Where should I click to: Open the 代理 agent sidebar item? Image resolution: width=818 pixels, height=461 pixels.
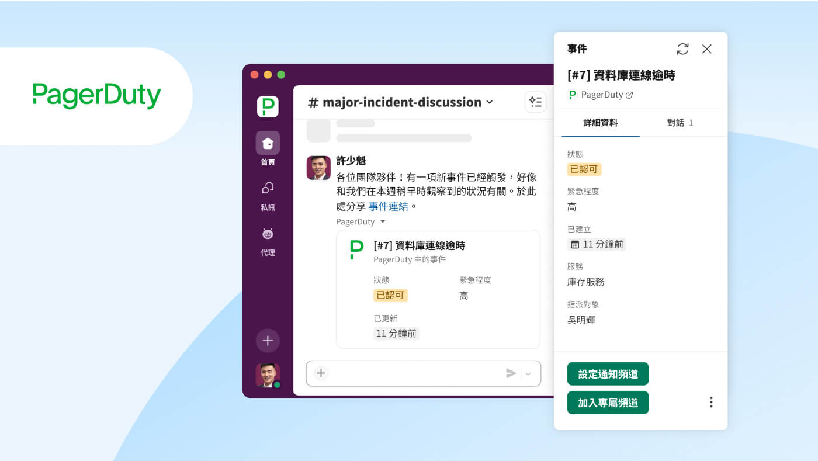268,241
